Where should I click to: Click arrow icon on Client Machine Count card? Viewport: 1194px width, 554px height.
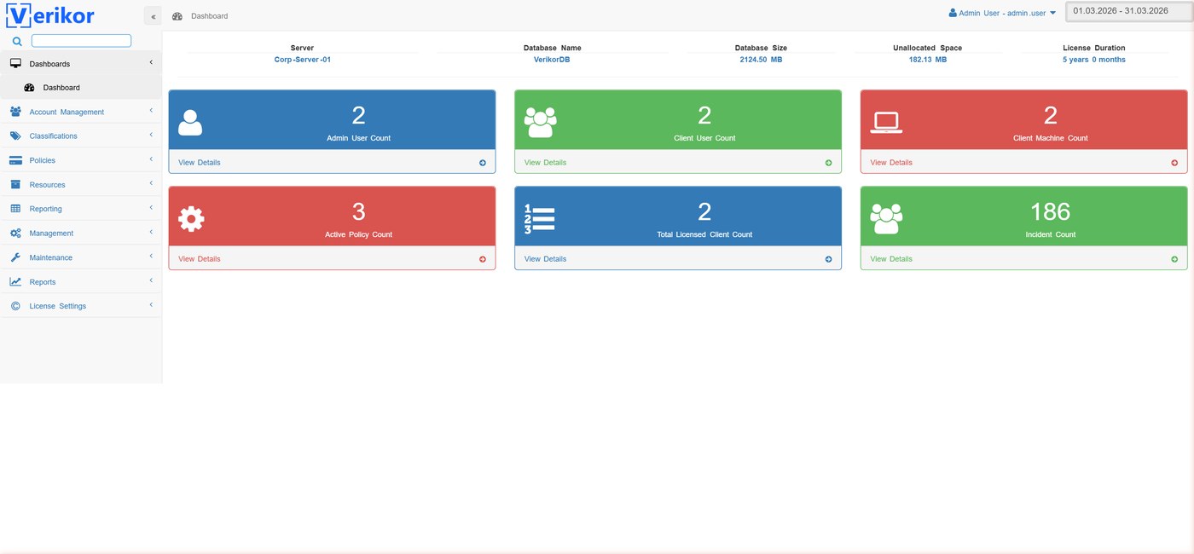pos(1174,163)
